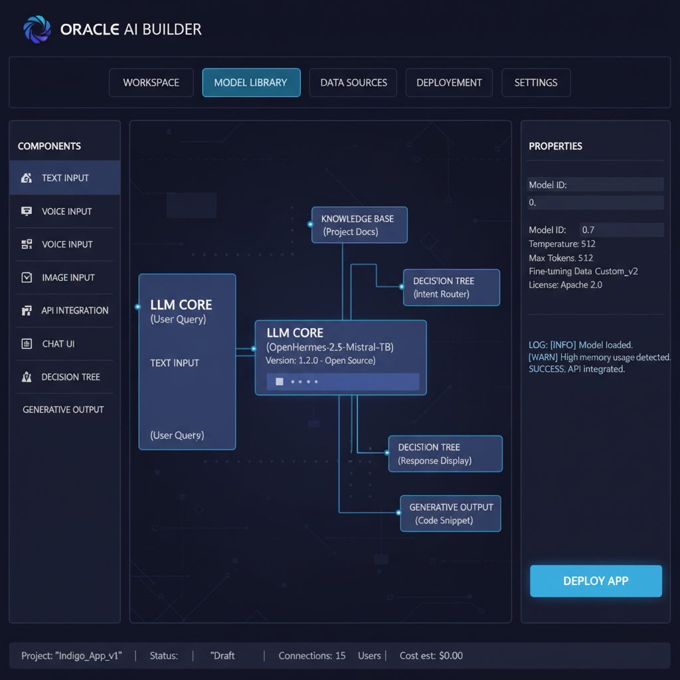The width and height of the screenshot is (680, 680).
Task: Click the Components panel heading
Action: tap(49, 146)
